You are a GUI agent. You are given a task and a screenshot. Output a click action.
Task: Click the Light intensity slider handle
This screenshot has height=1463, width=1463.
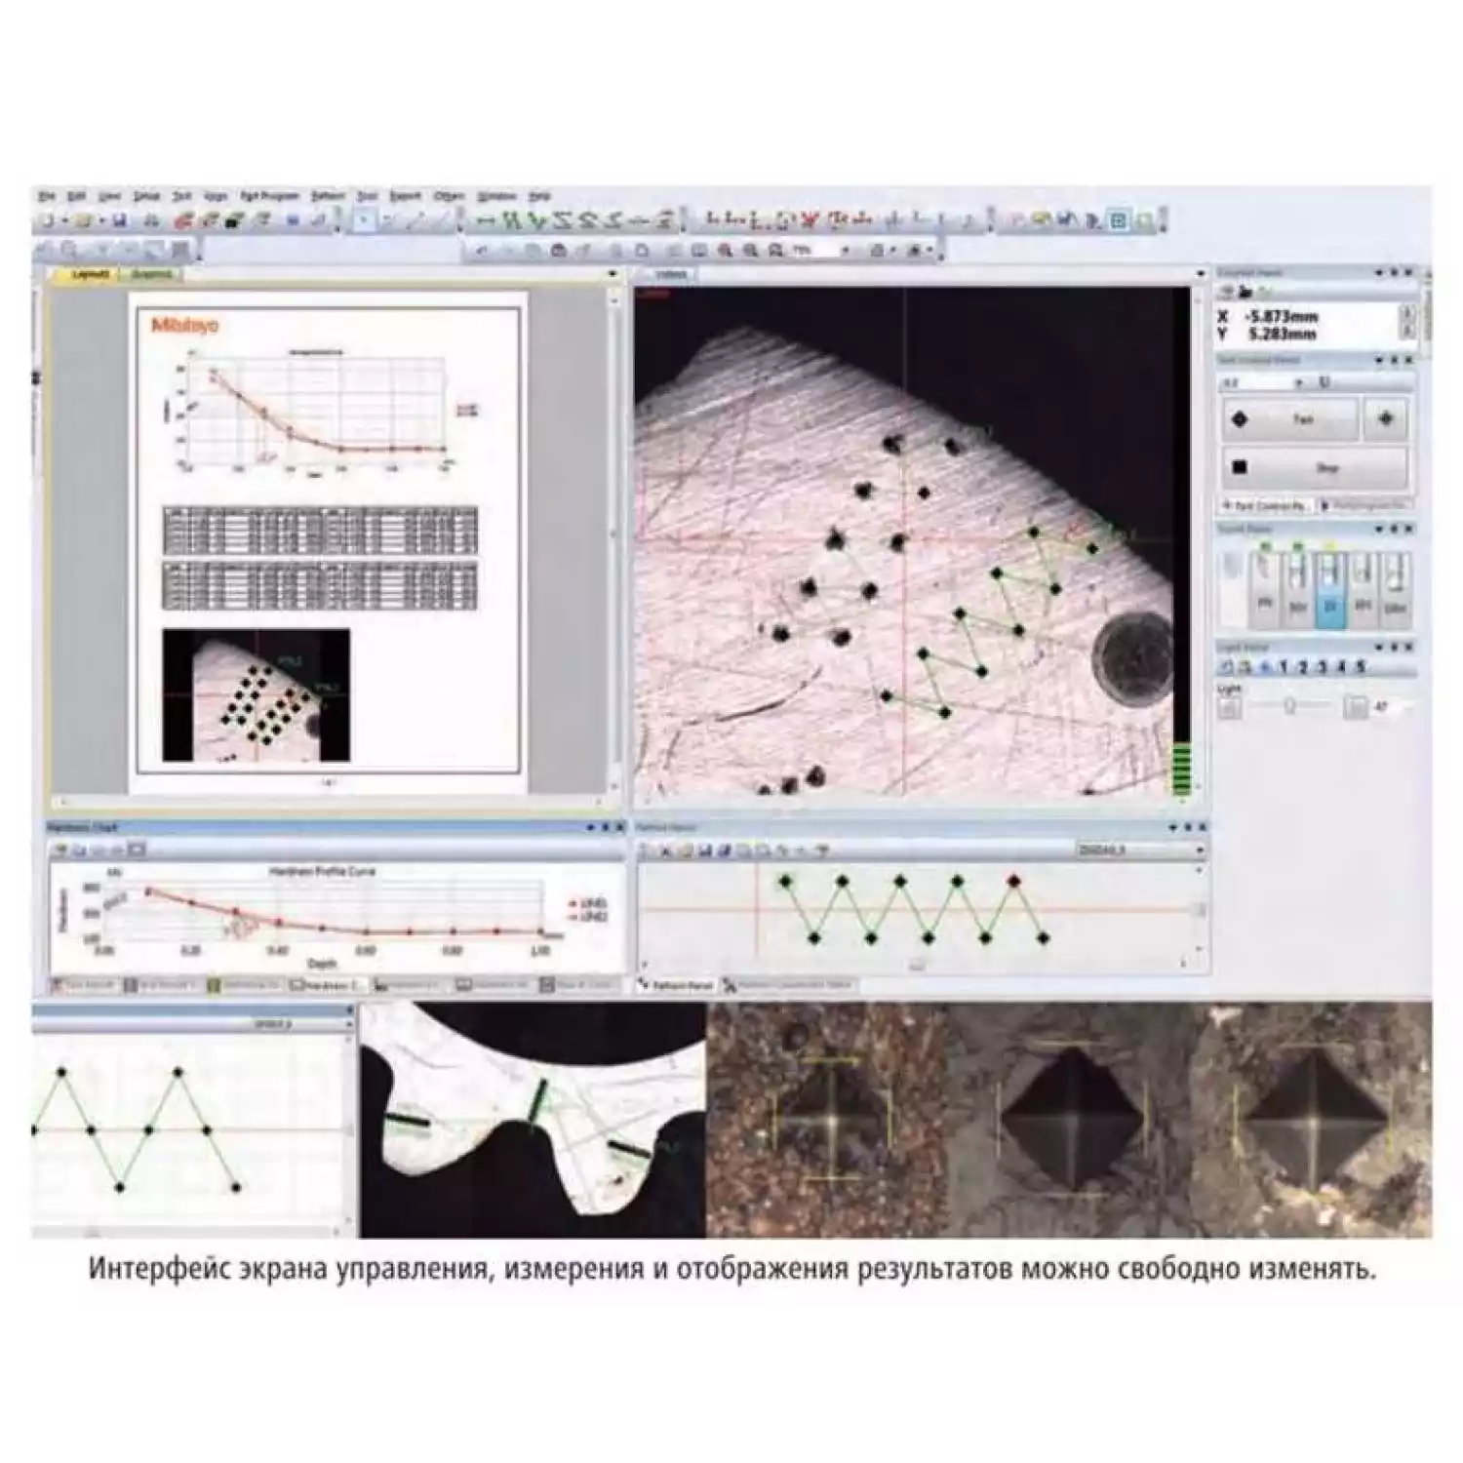click(1289, 705)
